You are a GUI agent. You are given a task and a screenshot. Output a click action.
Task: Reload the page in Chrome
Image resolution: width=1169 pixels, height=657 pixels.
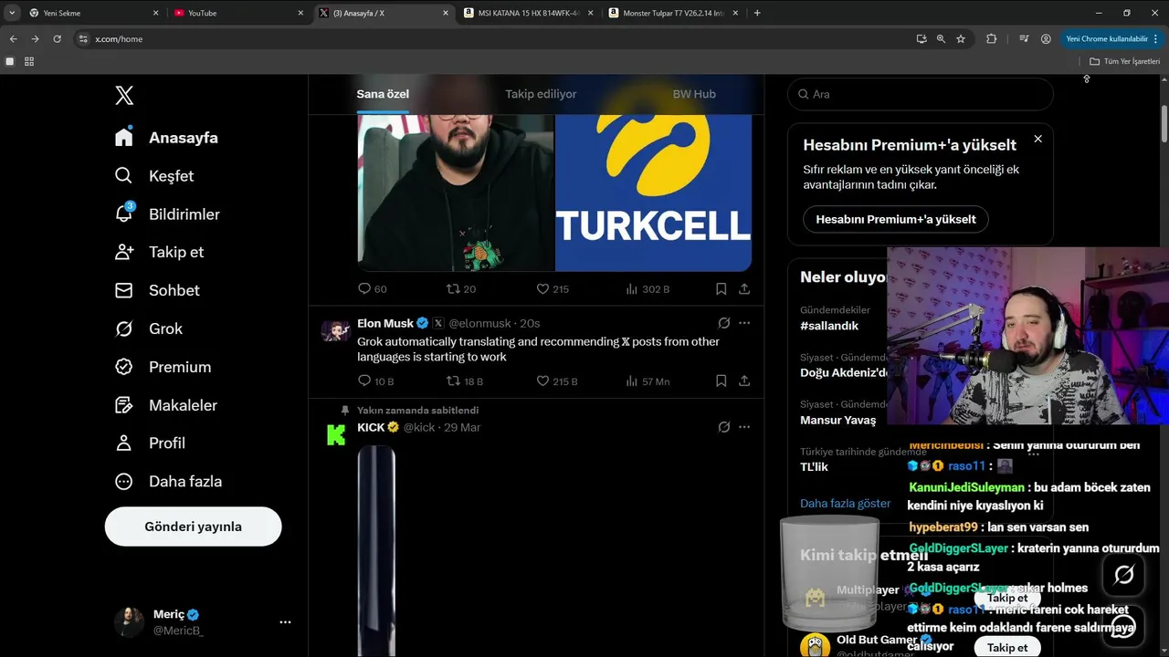pyautogui.click(x=57, y=39)
